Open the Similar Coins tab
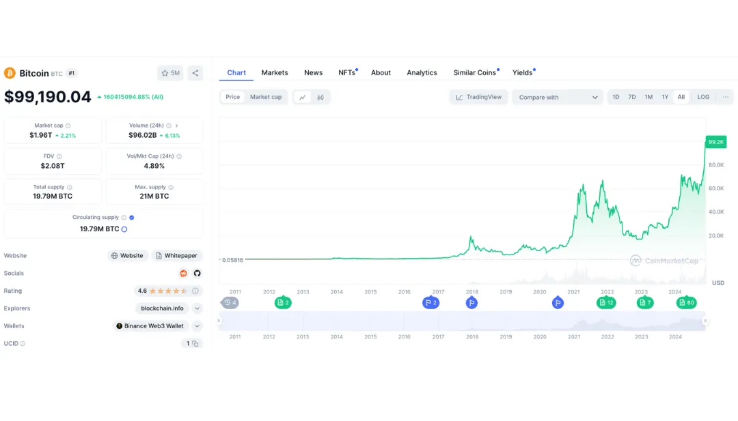738x421 pixels. 475,73
